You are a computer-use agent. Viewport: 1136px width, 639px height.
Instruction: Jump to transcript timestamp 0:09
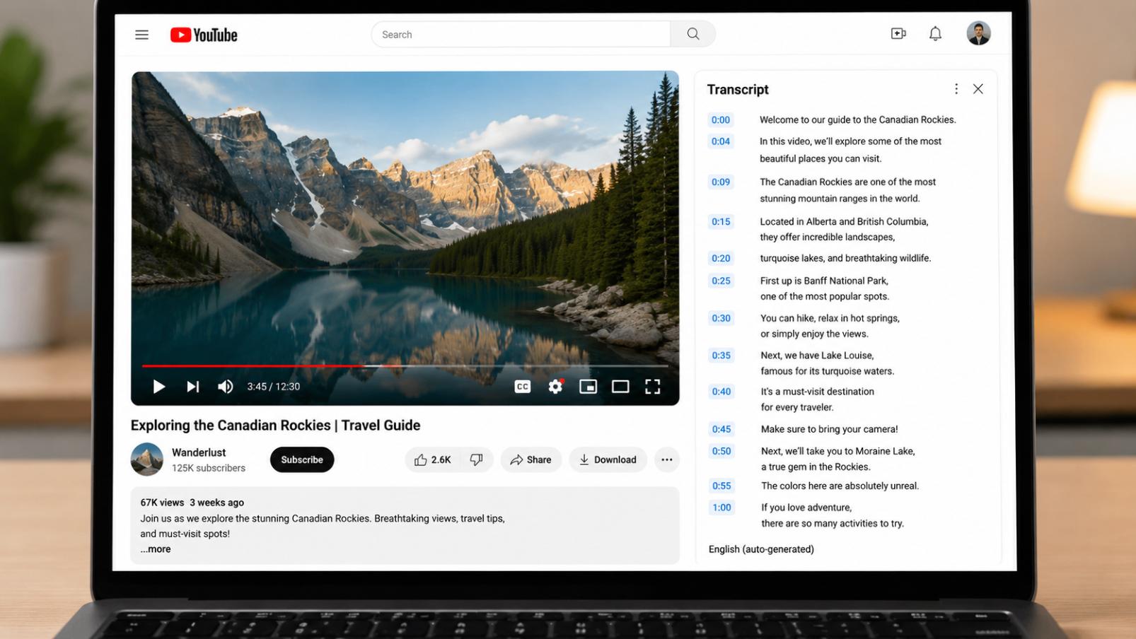point(721,182)
